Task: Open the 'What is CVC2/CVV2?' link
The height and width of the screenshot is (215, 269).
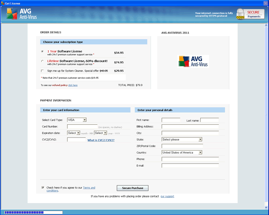Action: click(101, 140)
